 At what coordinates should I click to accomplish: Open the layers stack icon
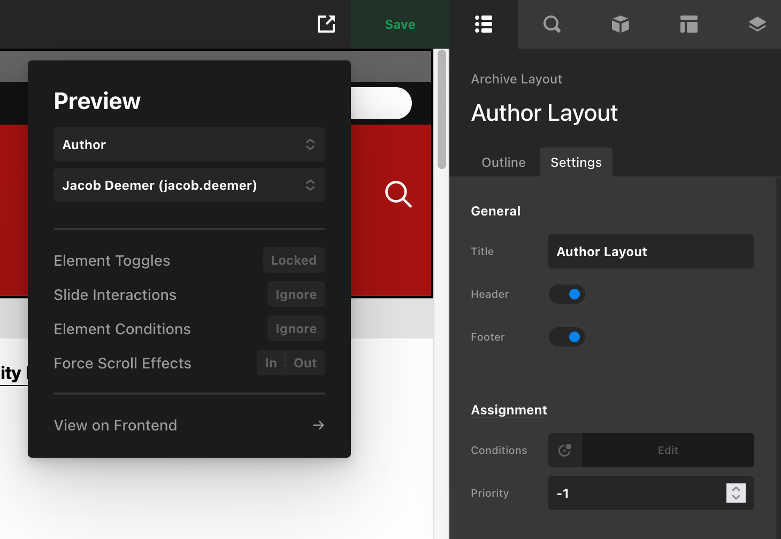(757, 24)
